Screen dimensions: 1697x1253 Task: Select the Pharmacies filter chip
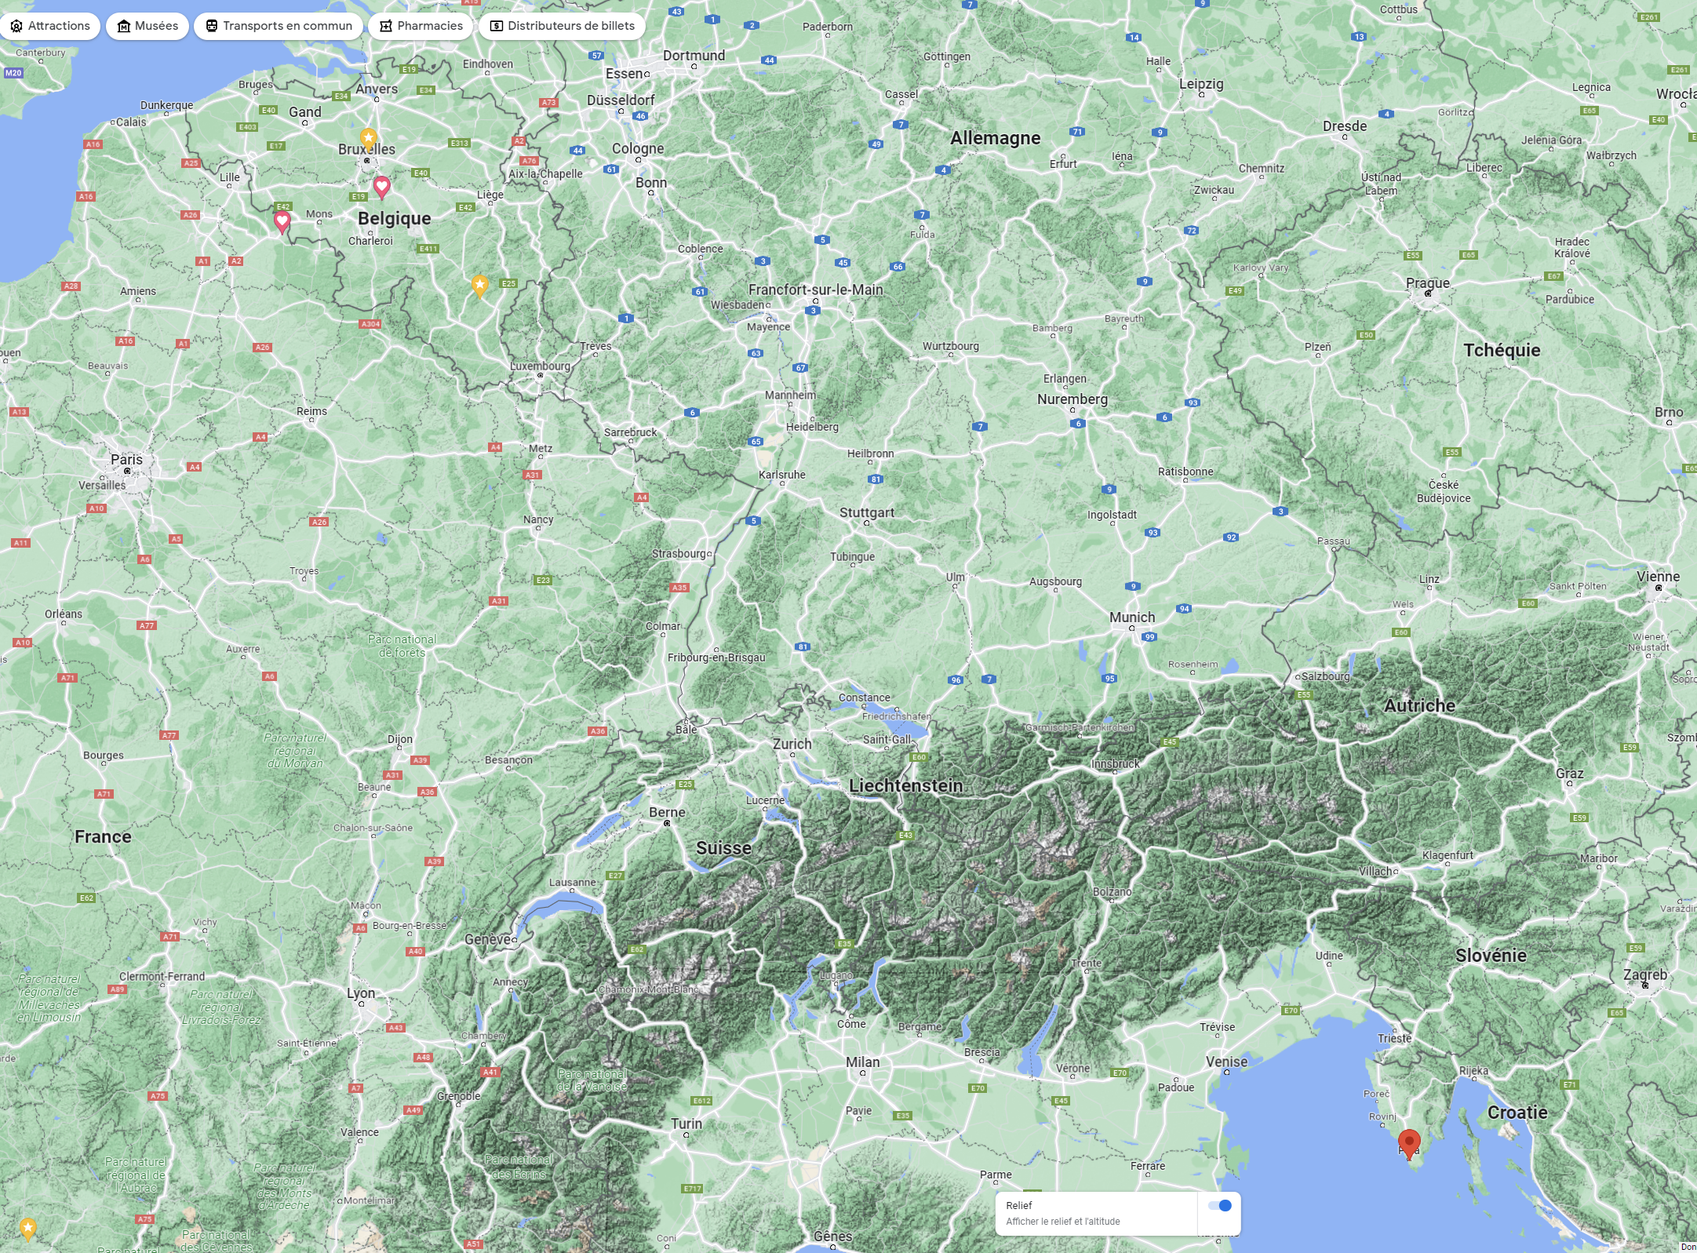point(421,26)
